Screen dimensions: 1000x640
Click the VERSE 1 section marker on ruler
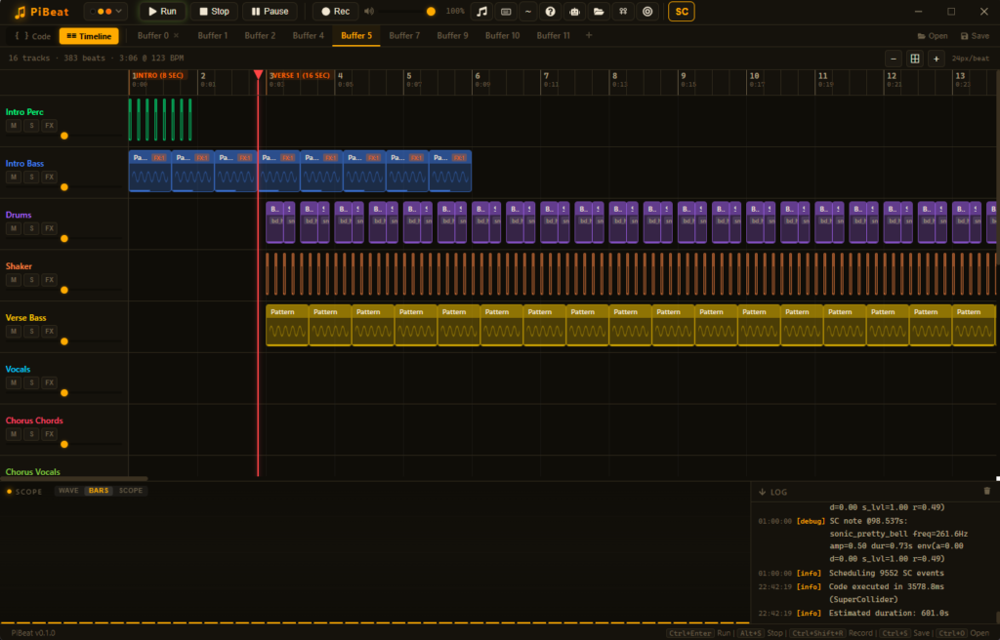[x=303, y=75]
